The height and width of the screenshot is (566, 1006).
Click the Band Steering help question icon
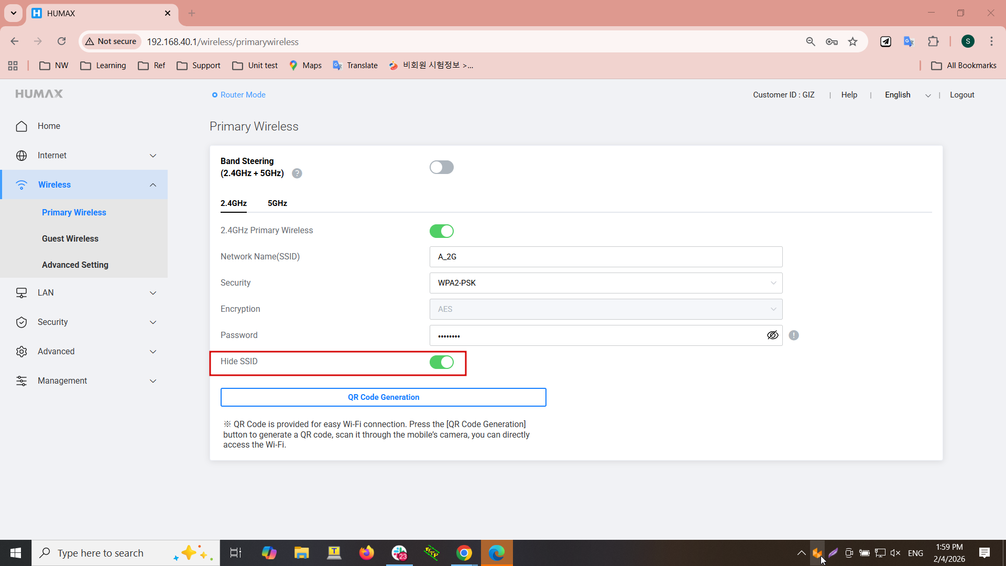point(297,173)
